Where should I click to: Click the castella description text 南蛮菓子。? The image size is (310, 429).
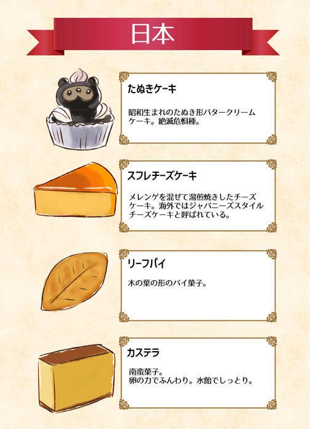tap(146, 372)
